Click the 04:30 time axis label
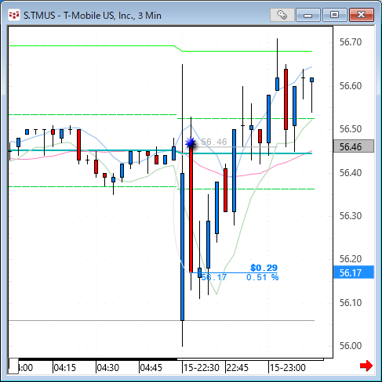This screenshot has height=382, width=382. click(108, 368)
